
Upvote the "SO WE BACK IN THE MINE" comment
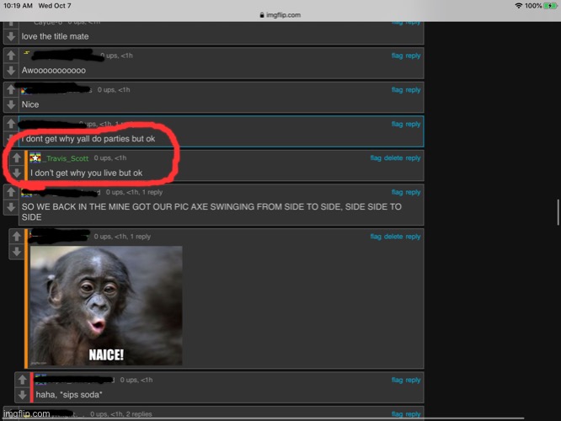coord(10,193)
